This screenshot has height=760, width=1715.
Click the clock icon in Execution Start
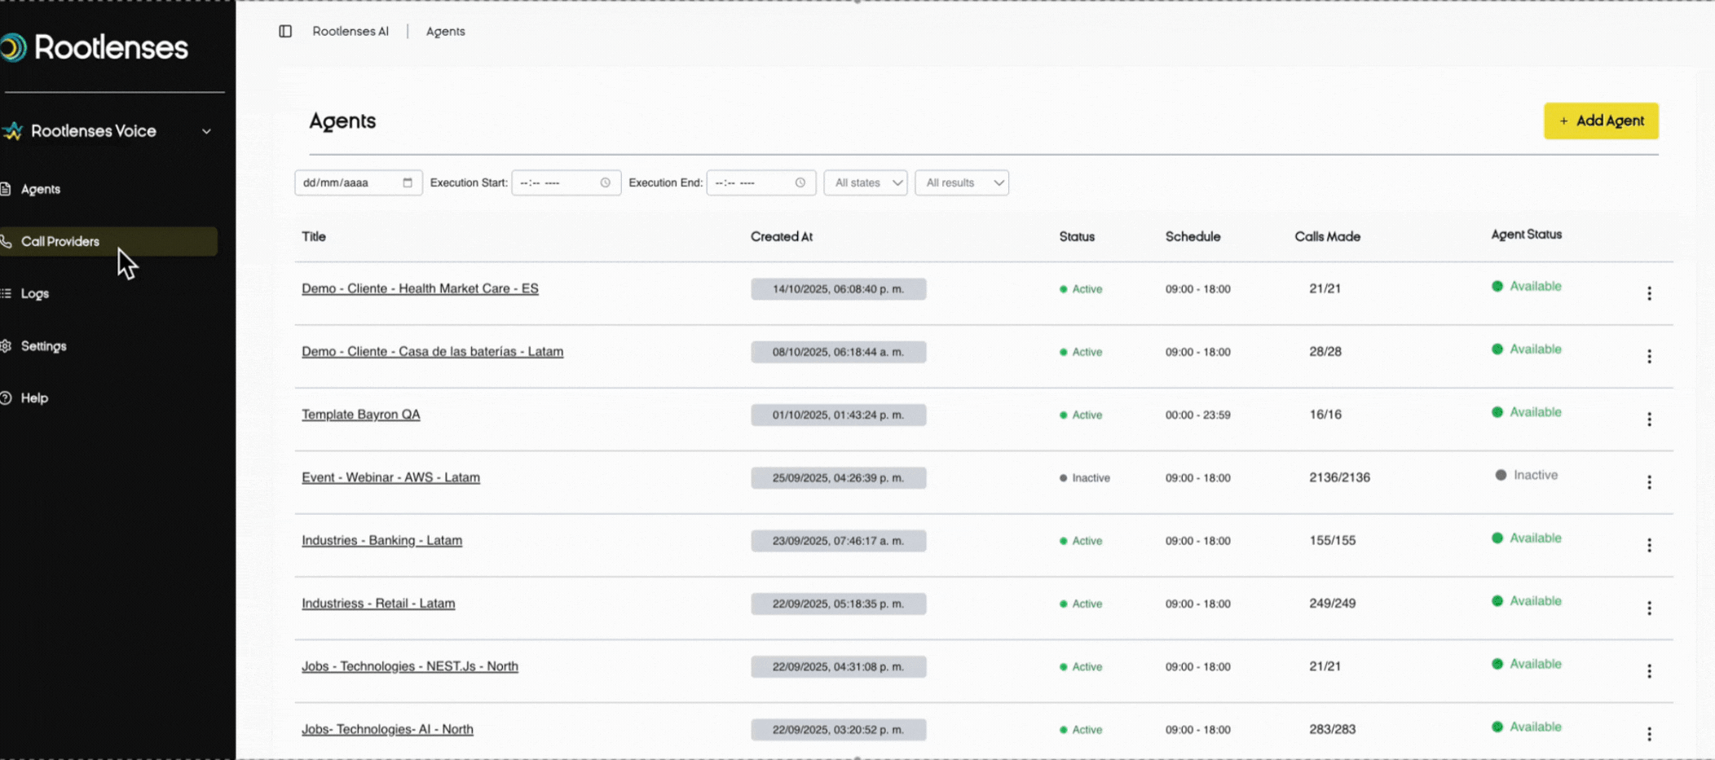click(605, 182)
